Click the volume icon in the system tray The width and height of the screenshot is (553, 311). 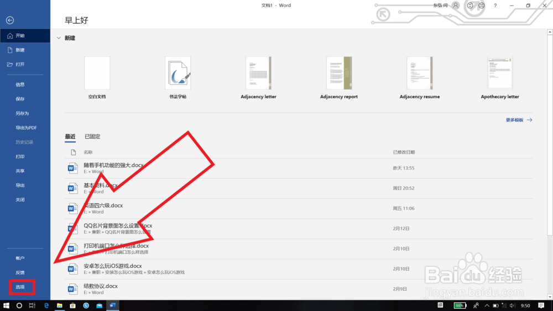513,305
